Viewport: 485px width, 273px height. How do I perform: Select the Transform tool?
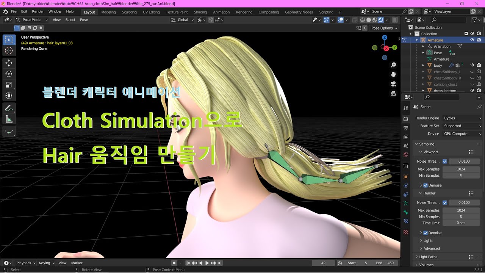coord(9,96)
